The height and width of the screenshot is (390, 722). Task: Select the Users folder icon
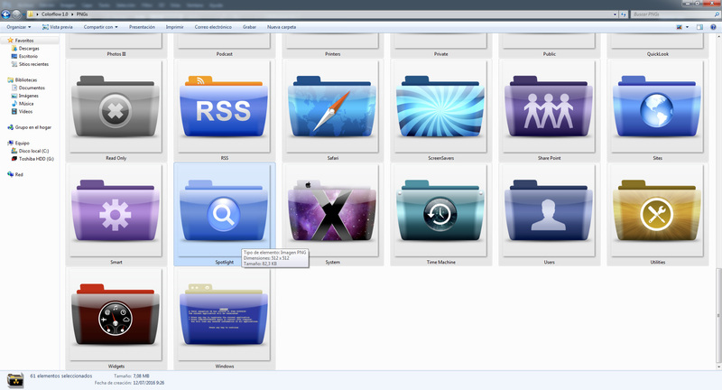tap(549, 211)
